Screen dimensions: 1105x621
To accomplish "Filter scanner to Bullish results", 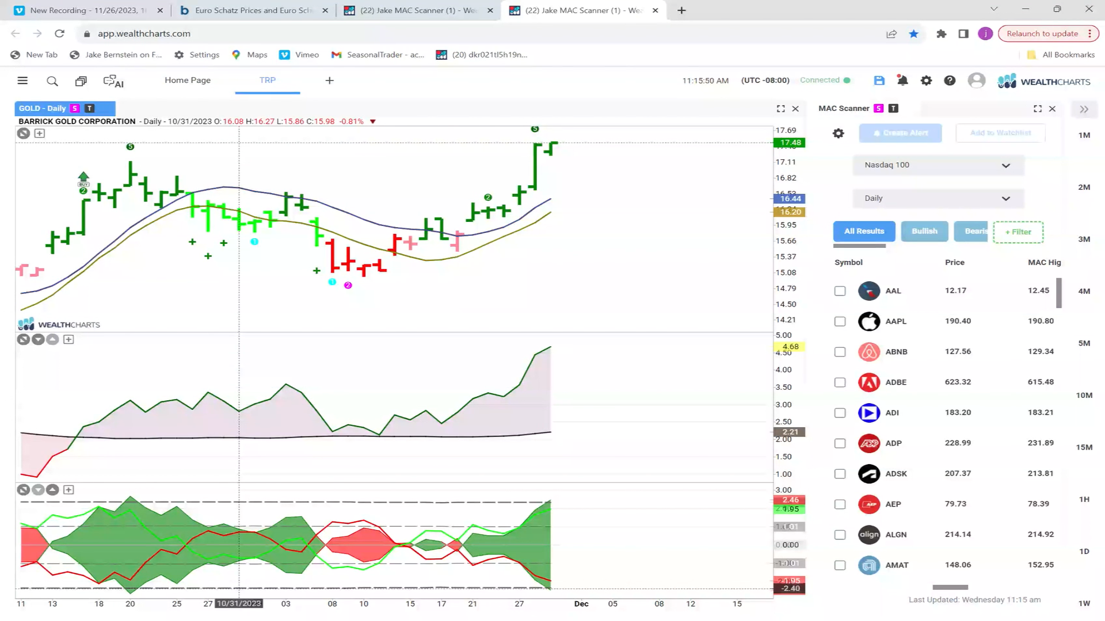I will coord(924,231).
